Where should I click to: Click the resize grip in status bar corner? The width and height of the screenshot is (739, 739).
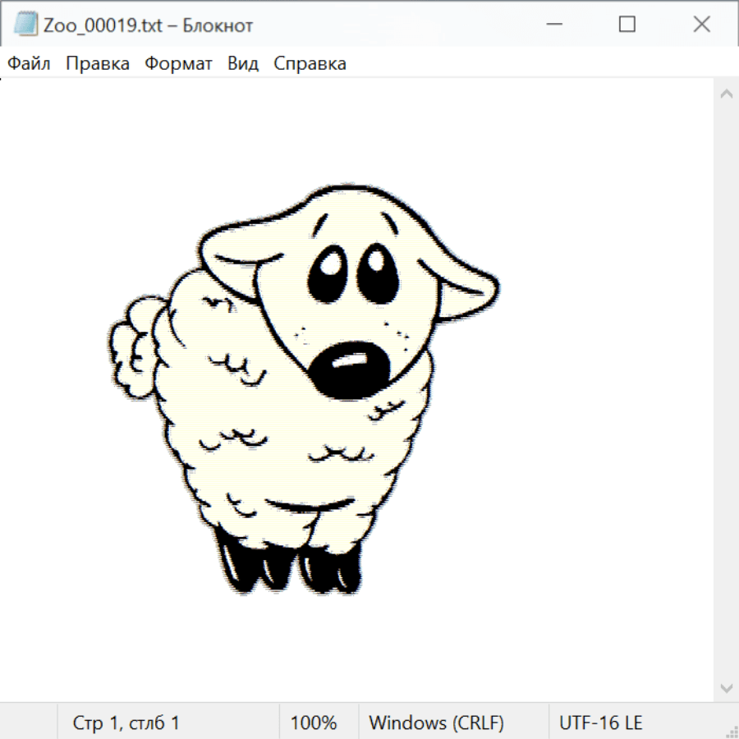pos(731,731)
